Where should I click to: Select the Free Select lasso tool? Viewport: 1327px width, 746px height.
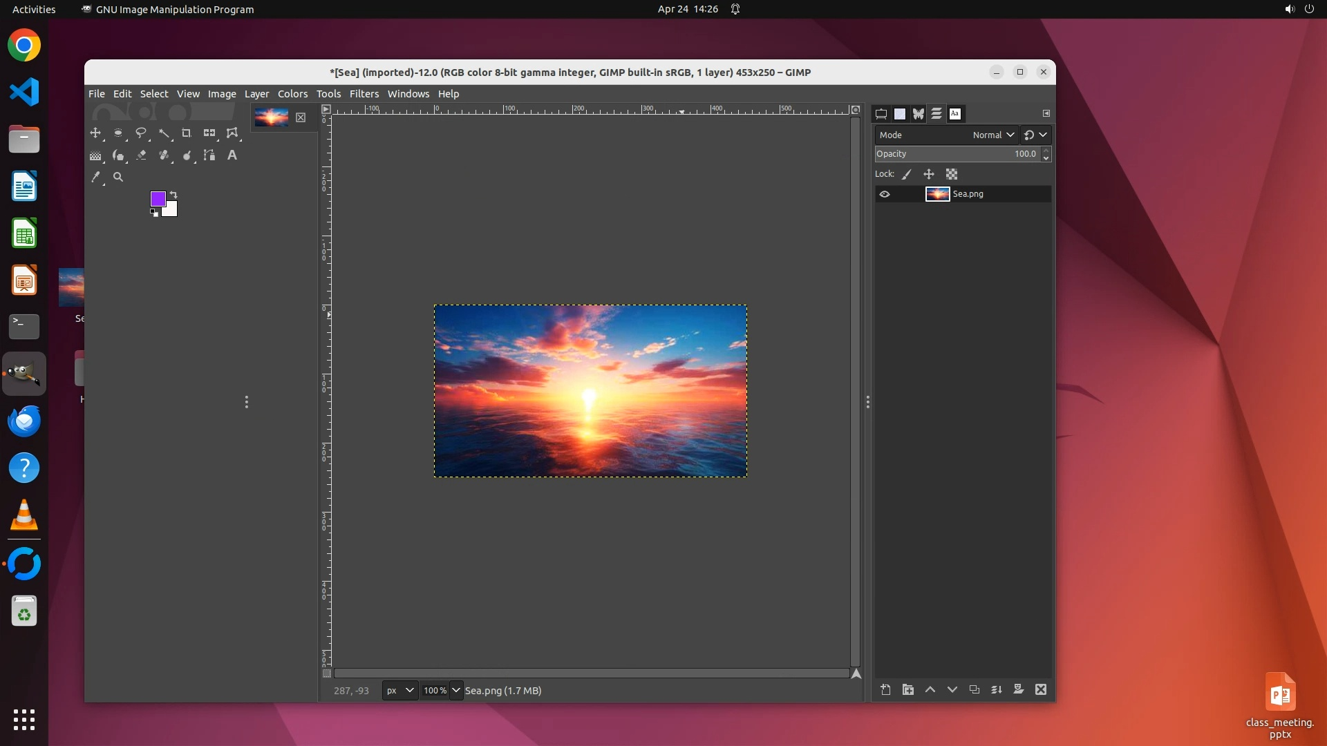(141, 133)
